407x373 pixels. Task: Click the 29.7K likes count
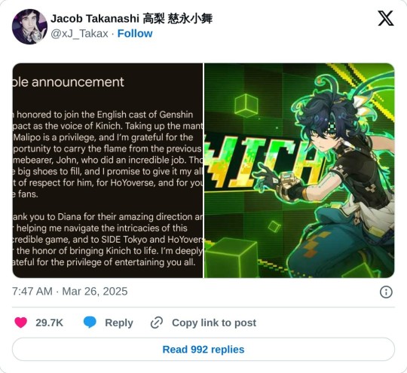[49, 323]
